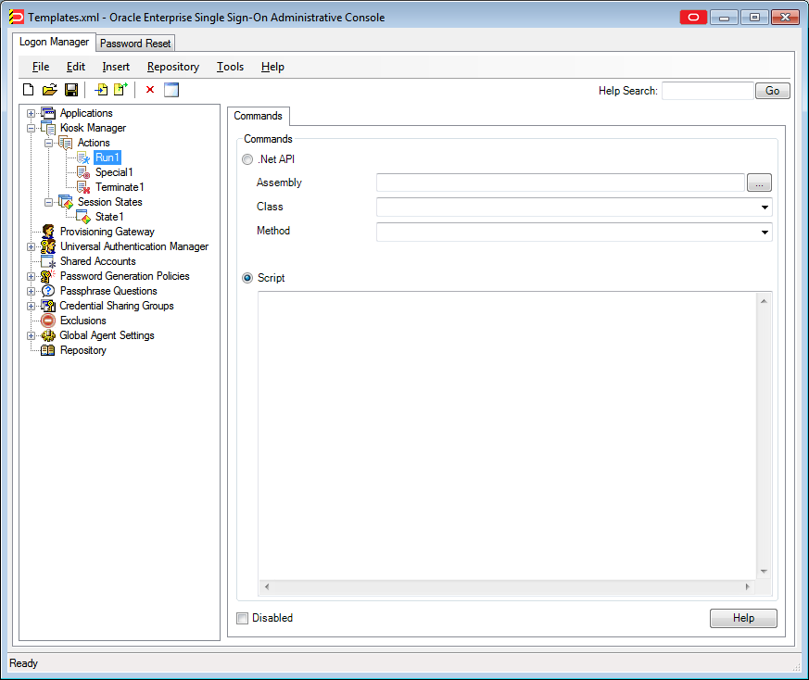Image resolution: width=809 pixels, height=680 pixels.
Task: Click the Go search button
Action: [x=772, y=91]
